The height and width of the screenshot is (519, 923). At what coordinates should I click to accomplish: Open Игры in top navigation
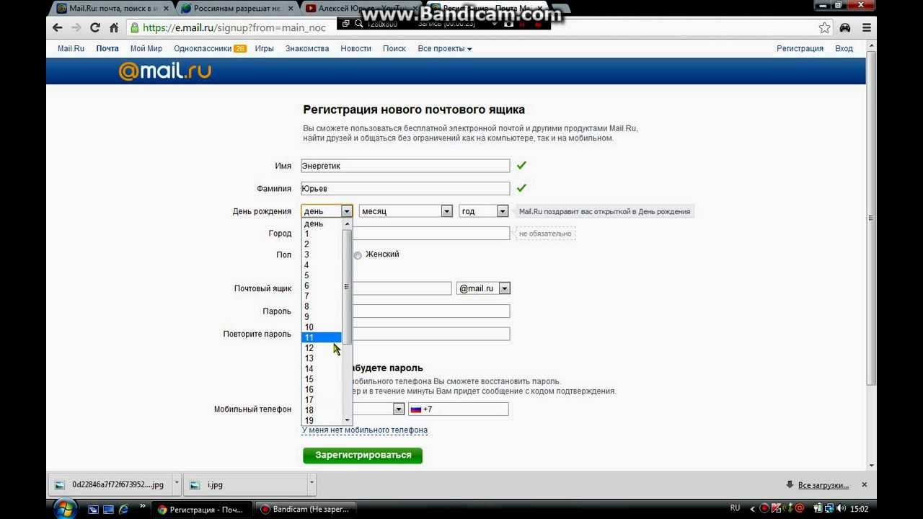[264, 48]
